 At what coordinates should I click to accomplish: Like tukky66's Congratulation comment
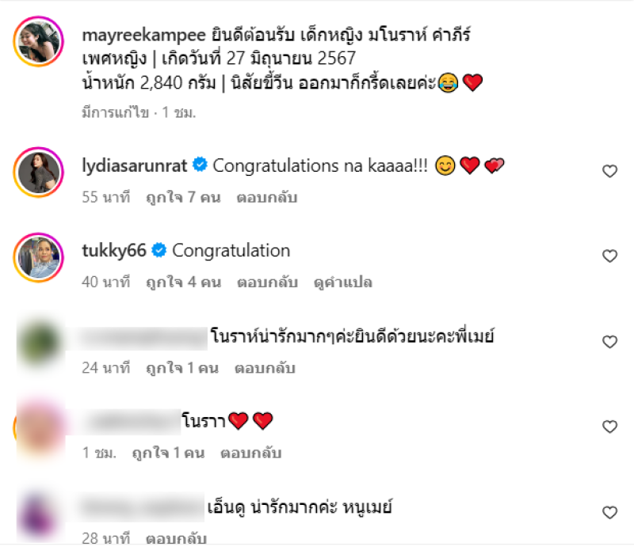[x=609, y=256]
